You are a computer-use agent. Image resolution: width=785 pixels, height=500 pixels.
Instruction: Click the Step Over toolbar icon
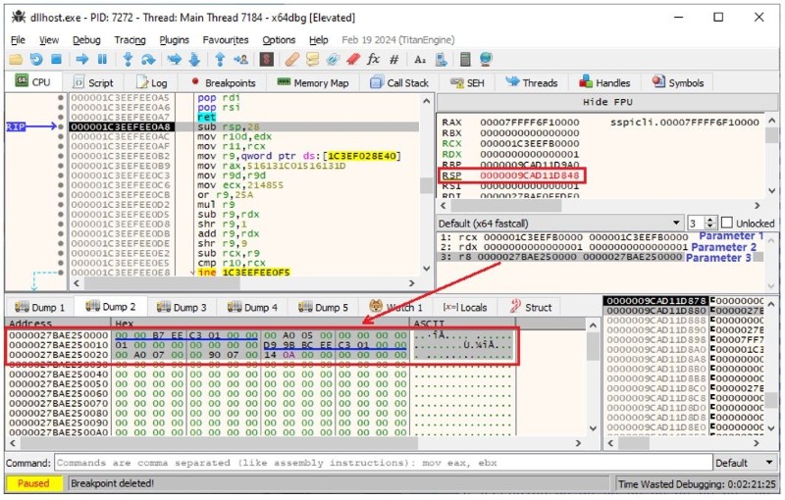click(x=149, y=59)
